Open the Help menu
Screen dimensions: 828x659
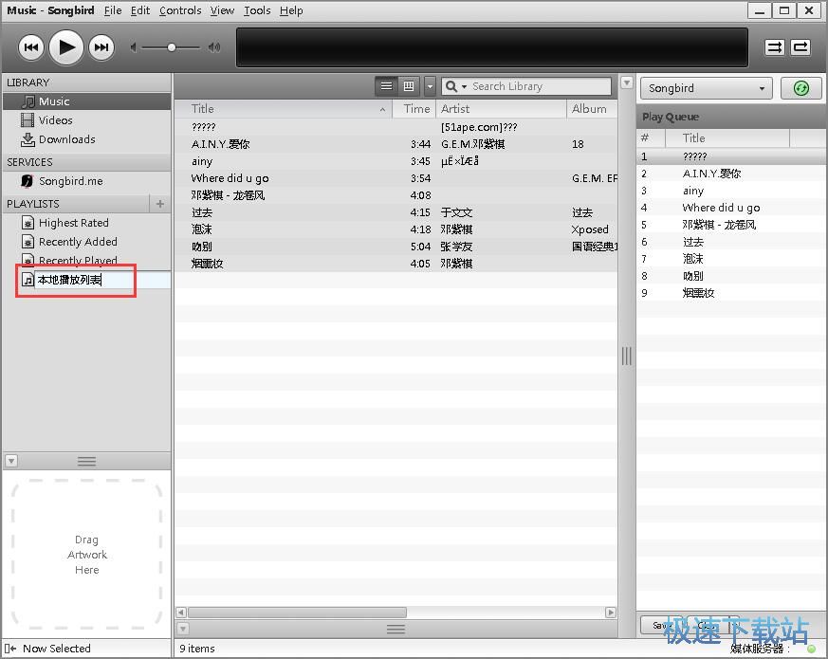[291, 10]
